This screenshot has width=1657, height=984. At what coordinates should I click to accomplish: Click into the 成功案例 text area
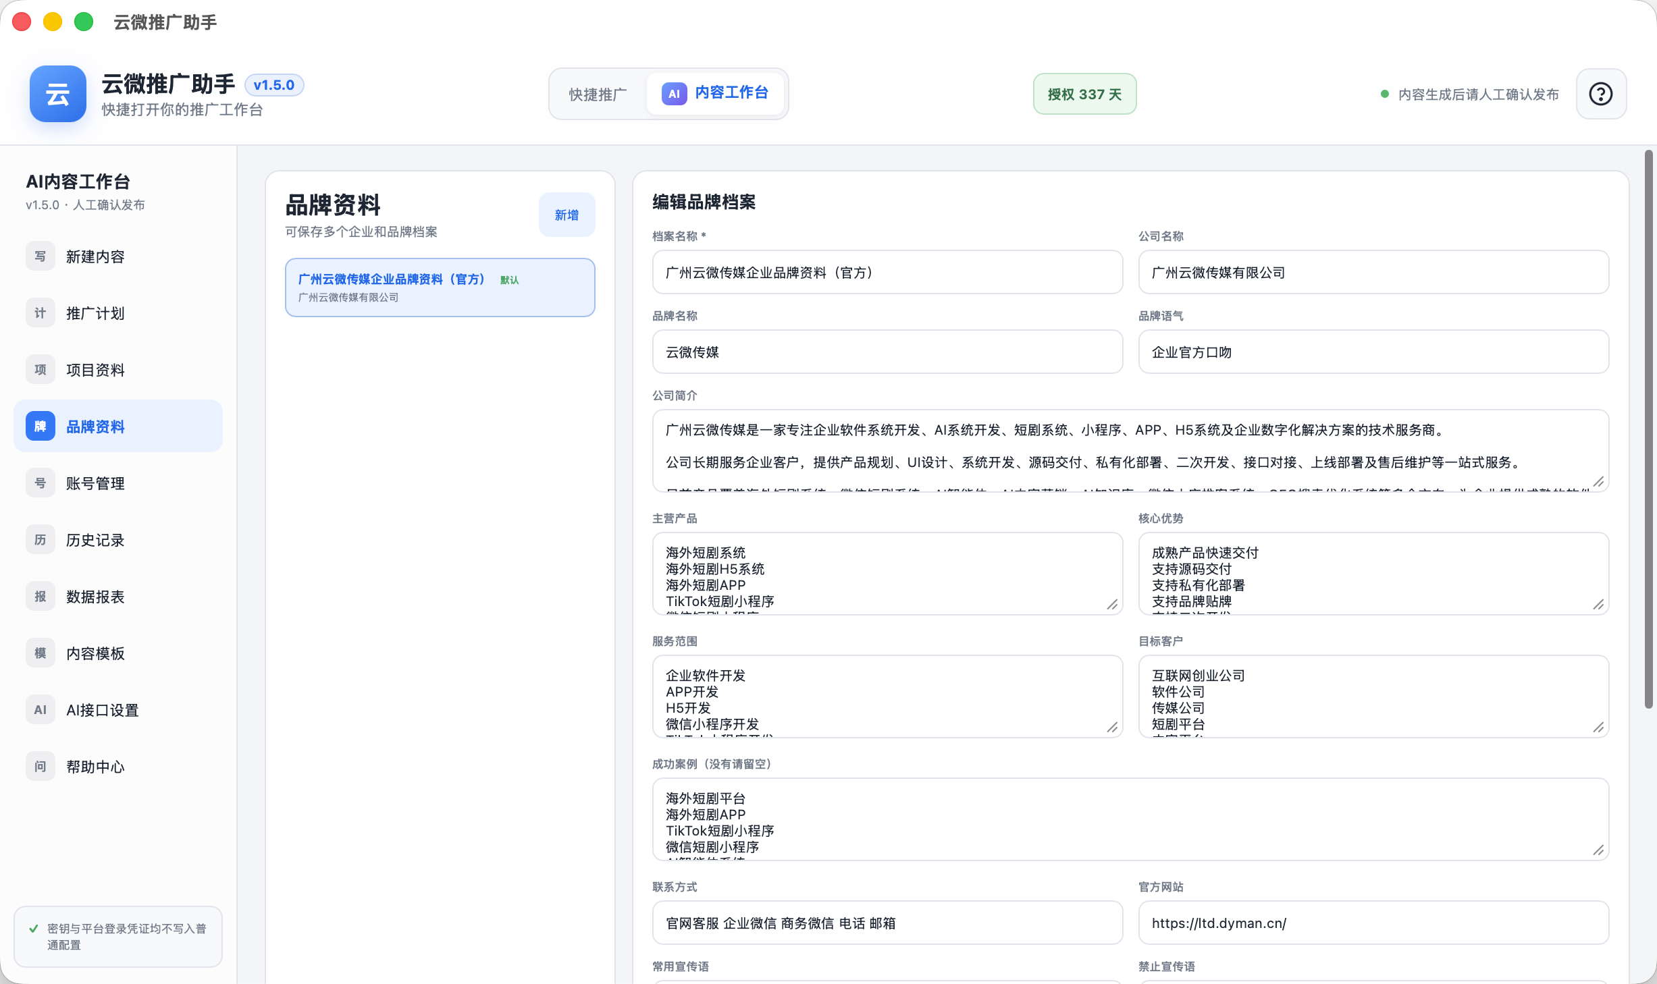pos(1130,819)
